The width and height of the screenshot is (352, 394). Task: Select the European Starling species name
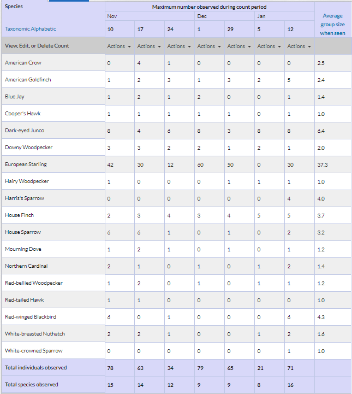26,164
